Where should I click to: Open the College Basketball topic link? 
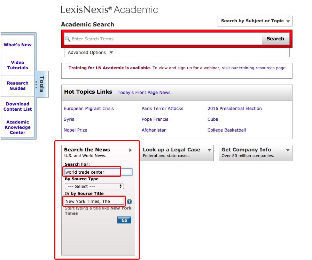coord(227,130)
